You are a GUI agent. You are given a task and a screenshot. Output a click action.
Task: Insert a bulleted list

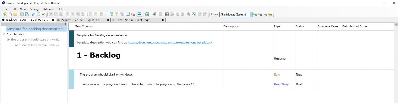pos(90,14)
